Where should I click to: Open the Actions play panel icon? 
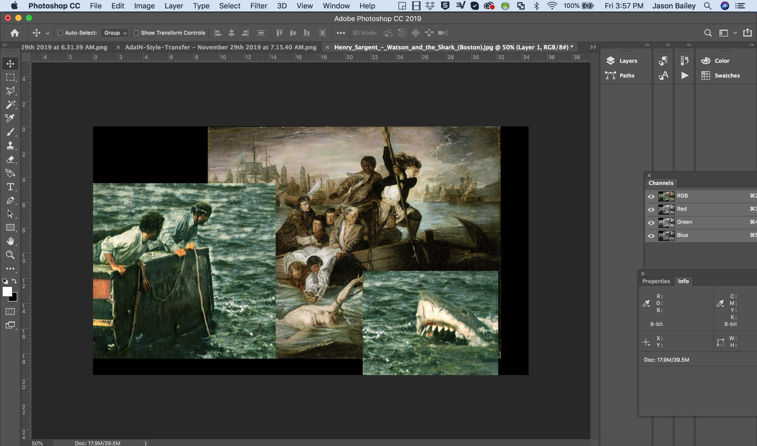(684, 75)
